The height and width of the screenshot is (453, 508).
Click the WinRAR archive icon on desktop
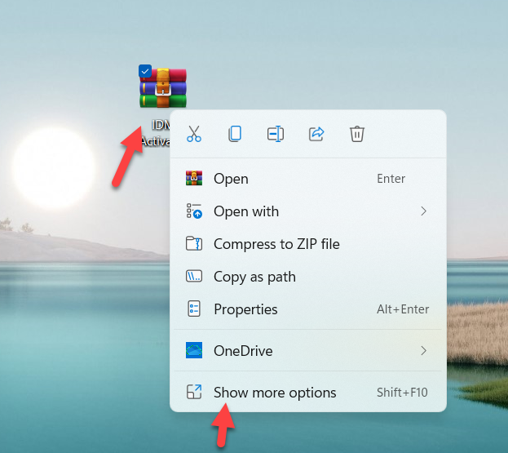(x=163, y=88)
